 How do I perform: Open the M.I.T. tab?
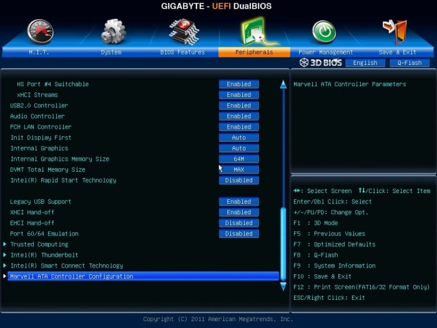pos(39,52)
